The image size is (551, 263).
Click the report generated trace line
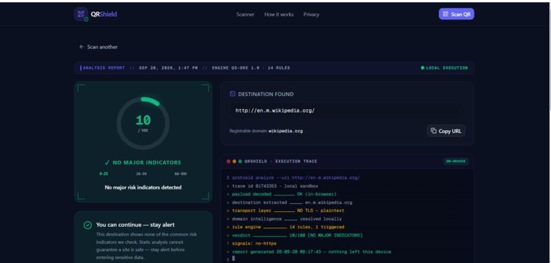(x=309, y=252)
